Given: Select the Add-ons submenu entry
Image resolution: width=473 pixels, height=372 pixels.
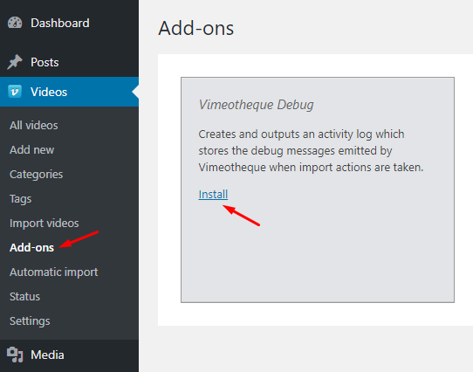Looking at the screenshot, I should (x=31, y=248).
